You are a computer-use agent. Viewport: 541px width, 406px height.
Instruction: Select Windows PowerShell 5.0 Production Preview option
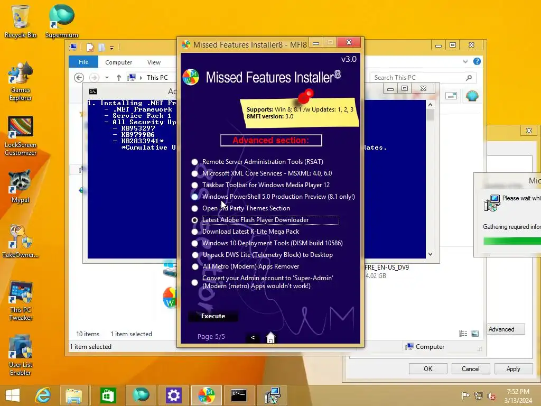coord(194,197)
